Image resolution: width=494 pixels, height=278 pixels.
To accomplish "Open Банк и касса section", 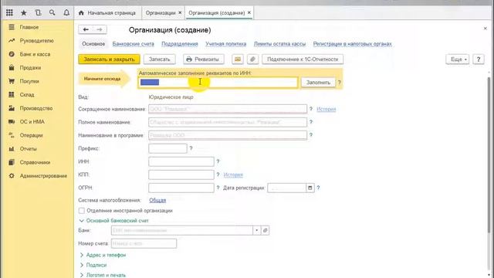I will click(35, 54).
